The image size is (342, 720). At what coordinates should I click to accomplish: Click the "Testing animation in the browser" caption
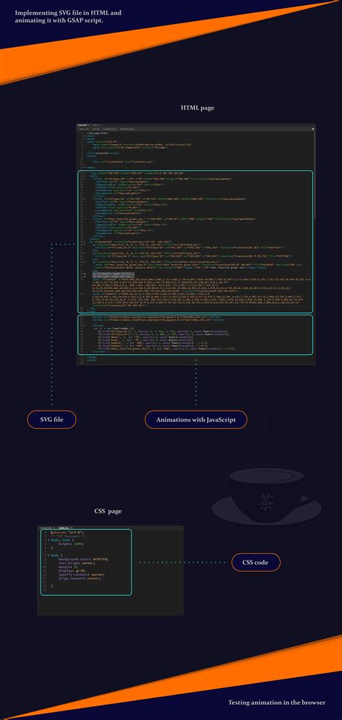[277, 702]
